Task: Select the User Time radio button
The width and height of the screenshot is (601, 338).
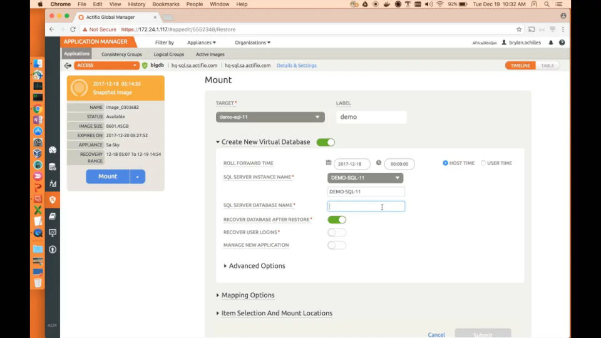Action: (483, 163)
